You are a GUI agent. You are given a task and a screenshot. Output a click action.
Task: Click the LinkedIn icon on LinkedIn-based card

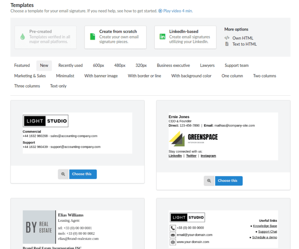click(x=163, y=37)
